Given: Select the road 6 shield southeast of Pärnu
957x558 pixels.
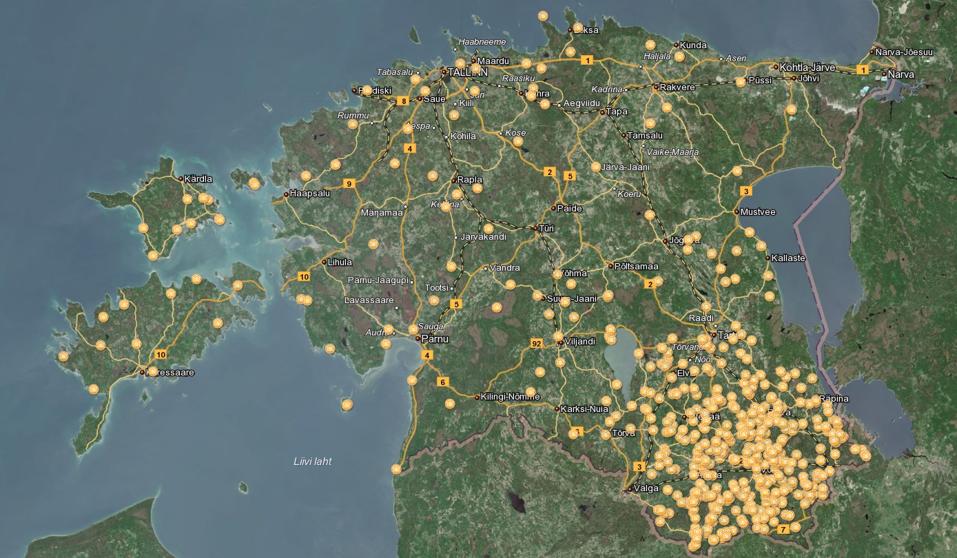Looking at the screenshot, I should (x=442, y=382).
